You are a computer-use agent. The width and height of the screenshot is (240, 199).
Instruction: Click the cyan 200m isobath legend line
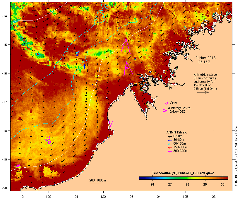[x=95, y=183]
